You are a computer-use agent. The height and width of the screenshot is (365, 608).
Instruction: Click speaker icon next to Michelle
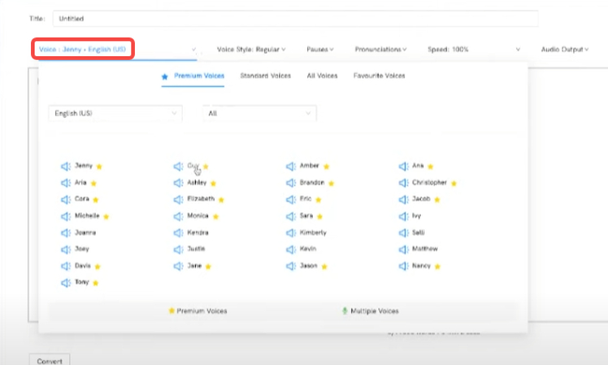[x=67, y=216]
